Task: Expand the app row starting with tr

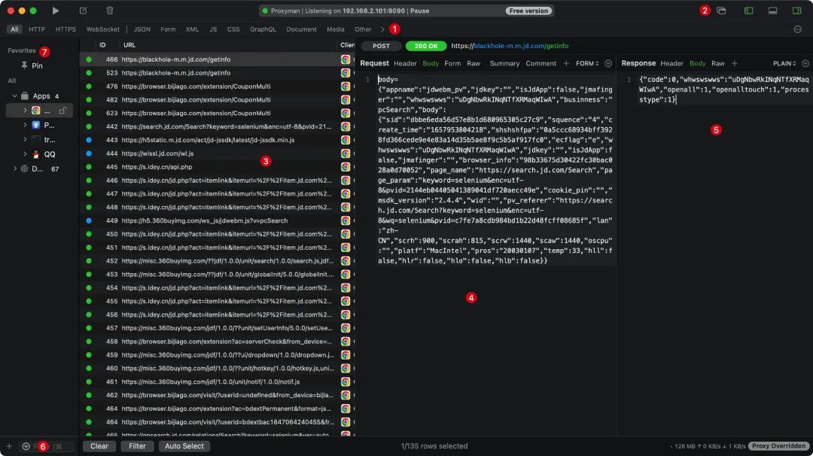Action: [x=24, y=139]
